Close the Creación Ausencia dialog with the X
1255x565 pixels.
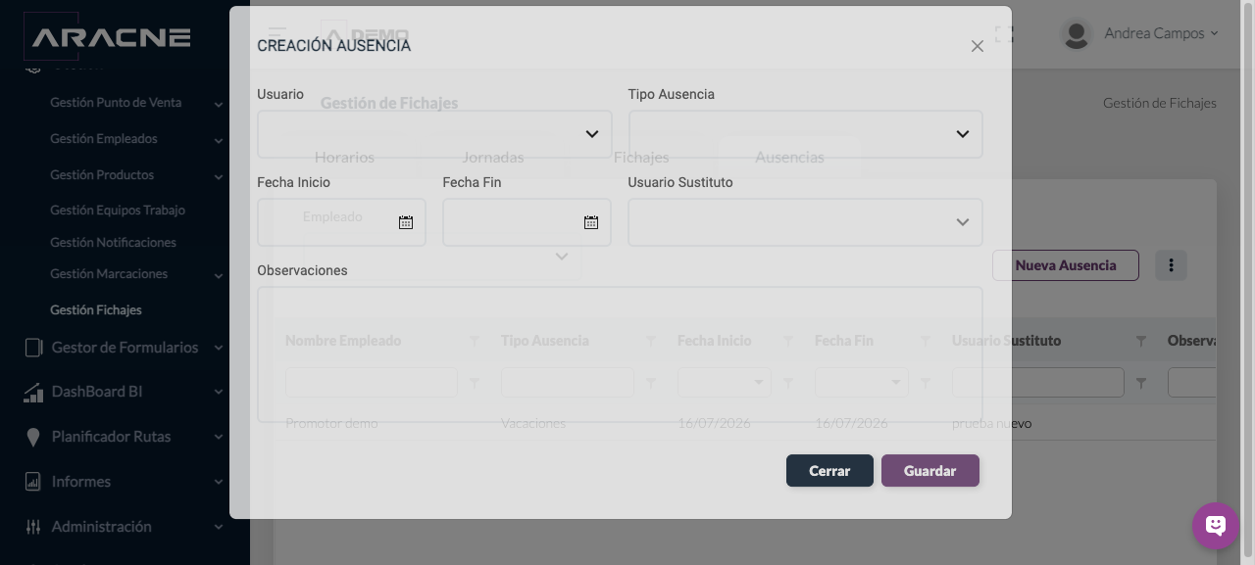[978, 46]
